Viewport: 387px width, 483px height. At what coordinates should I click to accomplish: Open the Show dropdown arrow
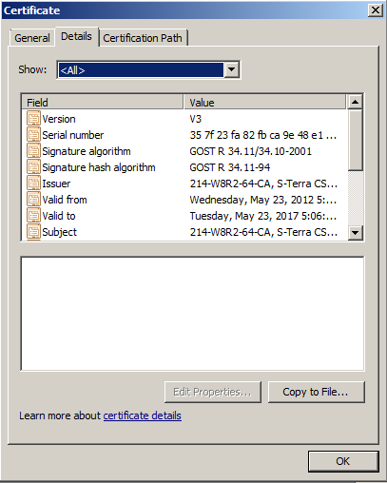(x=232, y=69)
